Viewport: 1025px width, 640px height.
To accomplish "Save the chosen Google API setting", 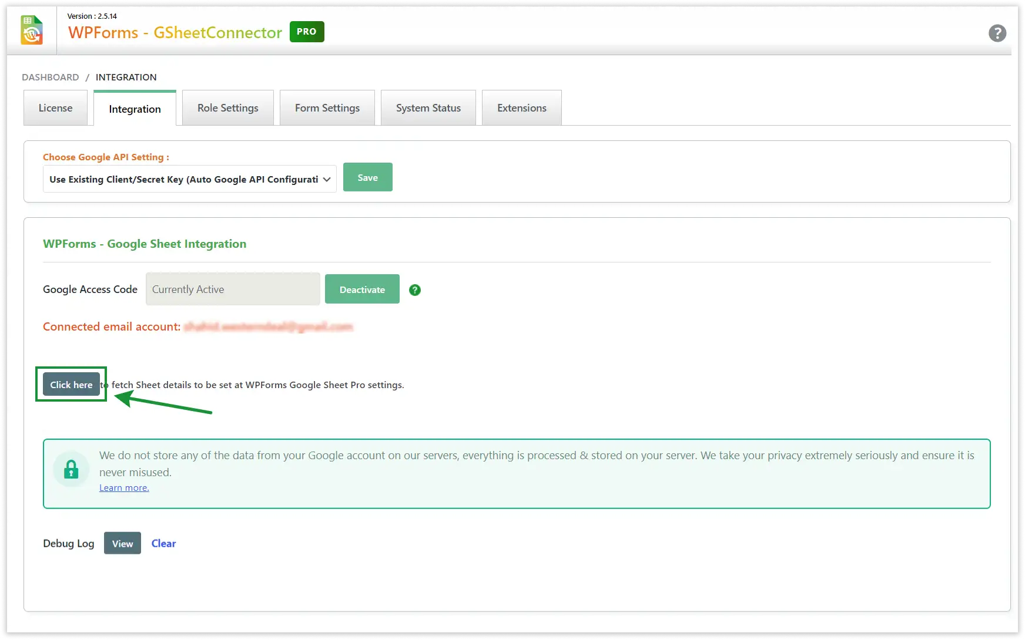I will pyautogui.click(x=367, y=177).
